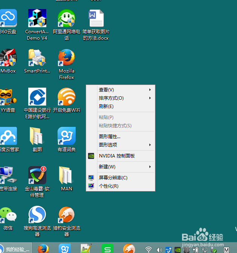
Task: Open NVIDIA 控制面板 from context menu
Action: pyautogui.click(x=121, y=156)
